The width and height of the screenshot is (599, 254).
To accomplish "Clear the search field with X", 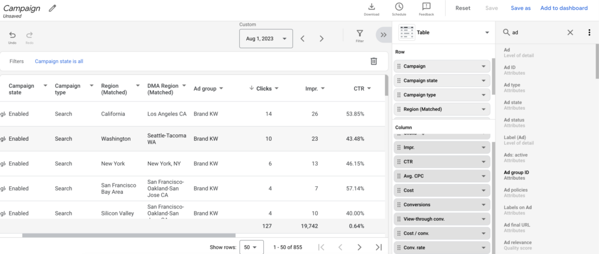I will pyautogui.click(x=570, y=33).
